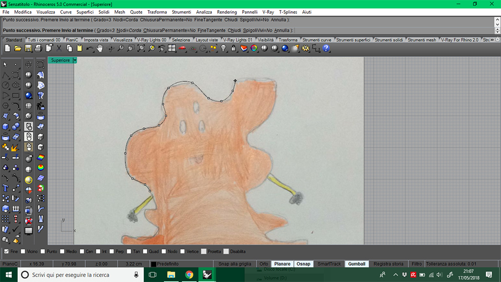Select the Polyline tool
Viewport: 501px width, 282px height.
6,75
